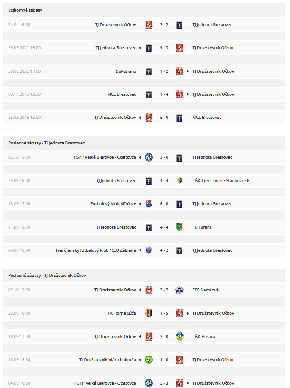Open the FK Turani team link
The height and width of the screenshot is (388, 290).
[202, 227]
